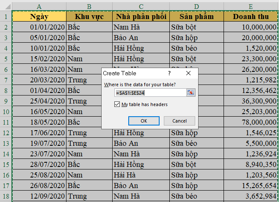
Task: Select date cell 12/09/2020
Action: click(x=39, y=196)
